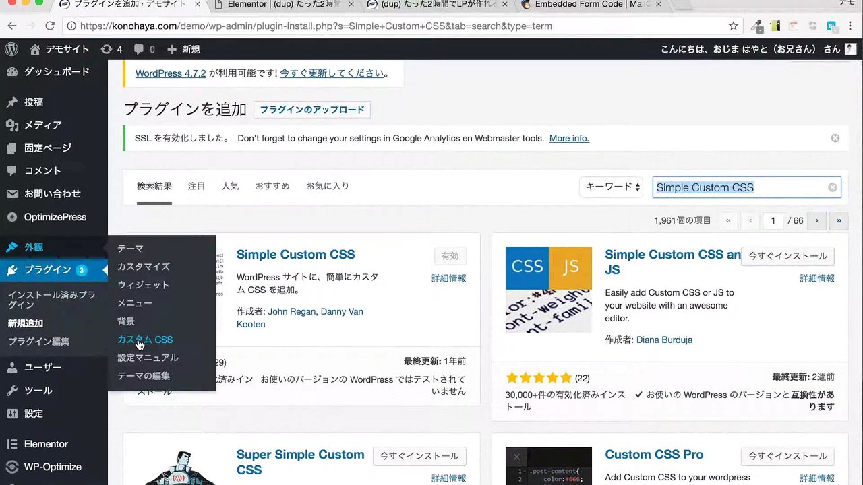
Task: Open 詳細情報 for Simple Custom CSS
Action: pyautogui.click(x=448, y=278)
